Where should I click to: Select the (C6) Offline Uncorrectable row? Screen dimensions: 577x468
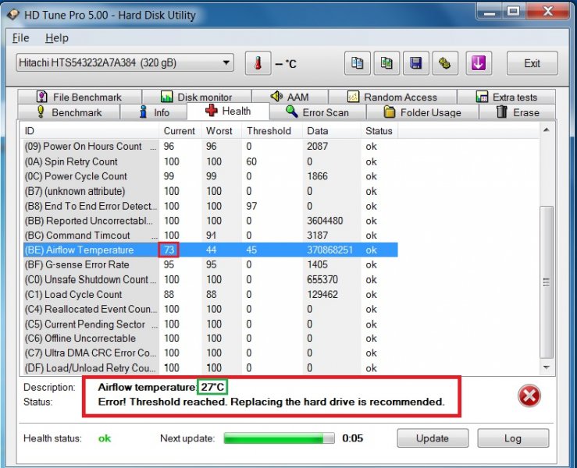(x=211, y=339)
